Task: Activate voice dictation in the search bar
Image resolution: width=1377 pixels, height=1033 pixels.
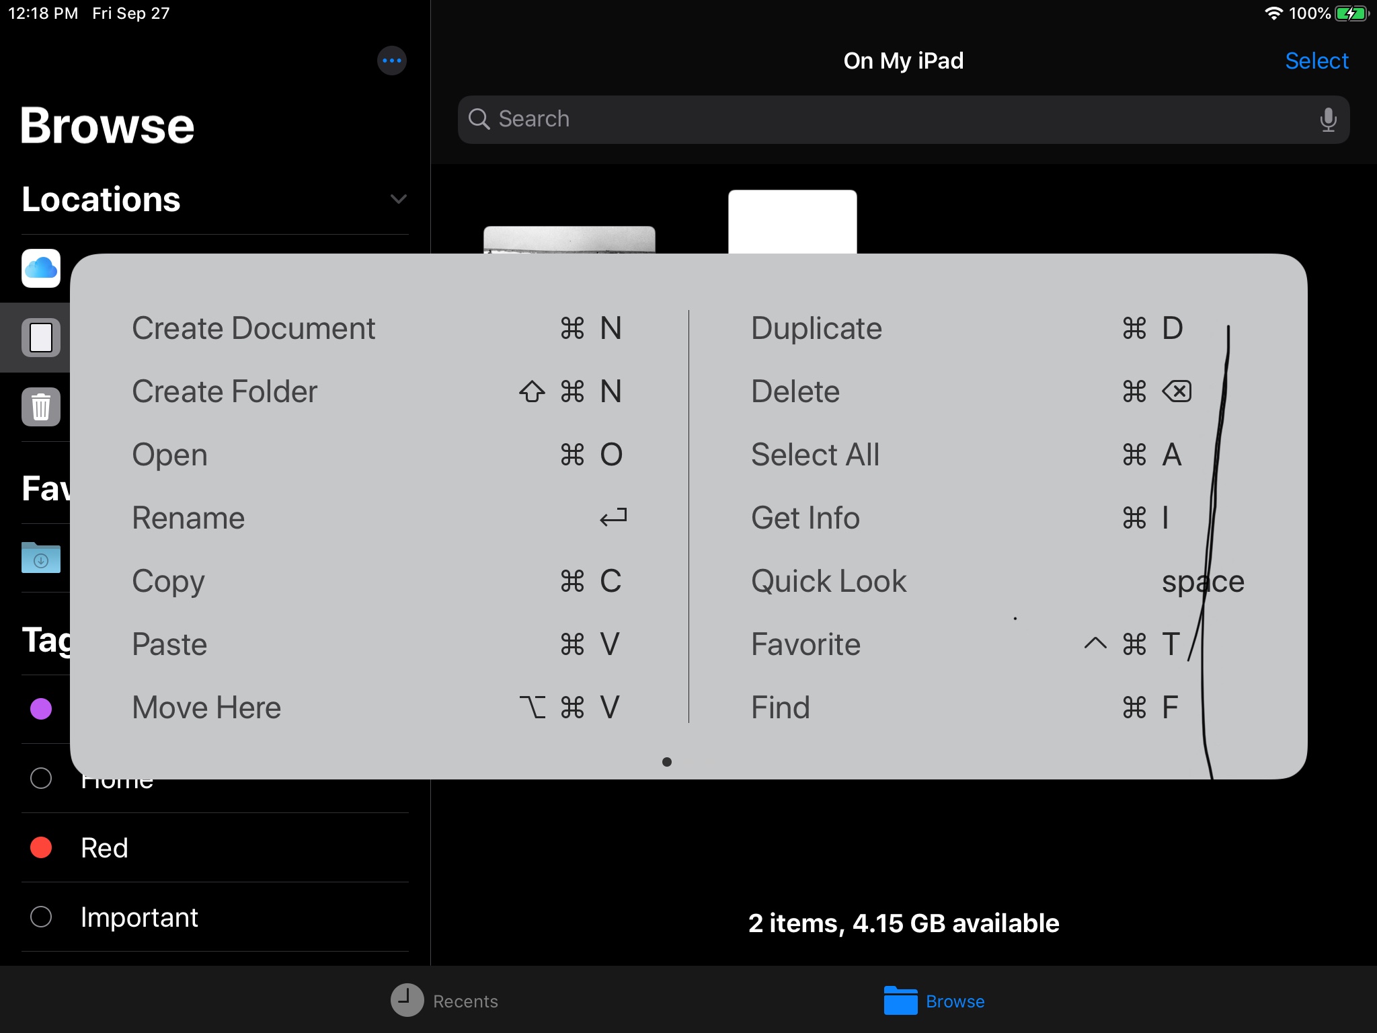Action: (1328, 119)
